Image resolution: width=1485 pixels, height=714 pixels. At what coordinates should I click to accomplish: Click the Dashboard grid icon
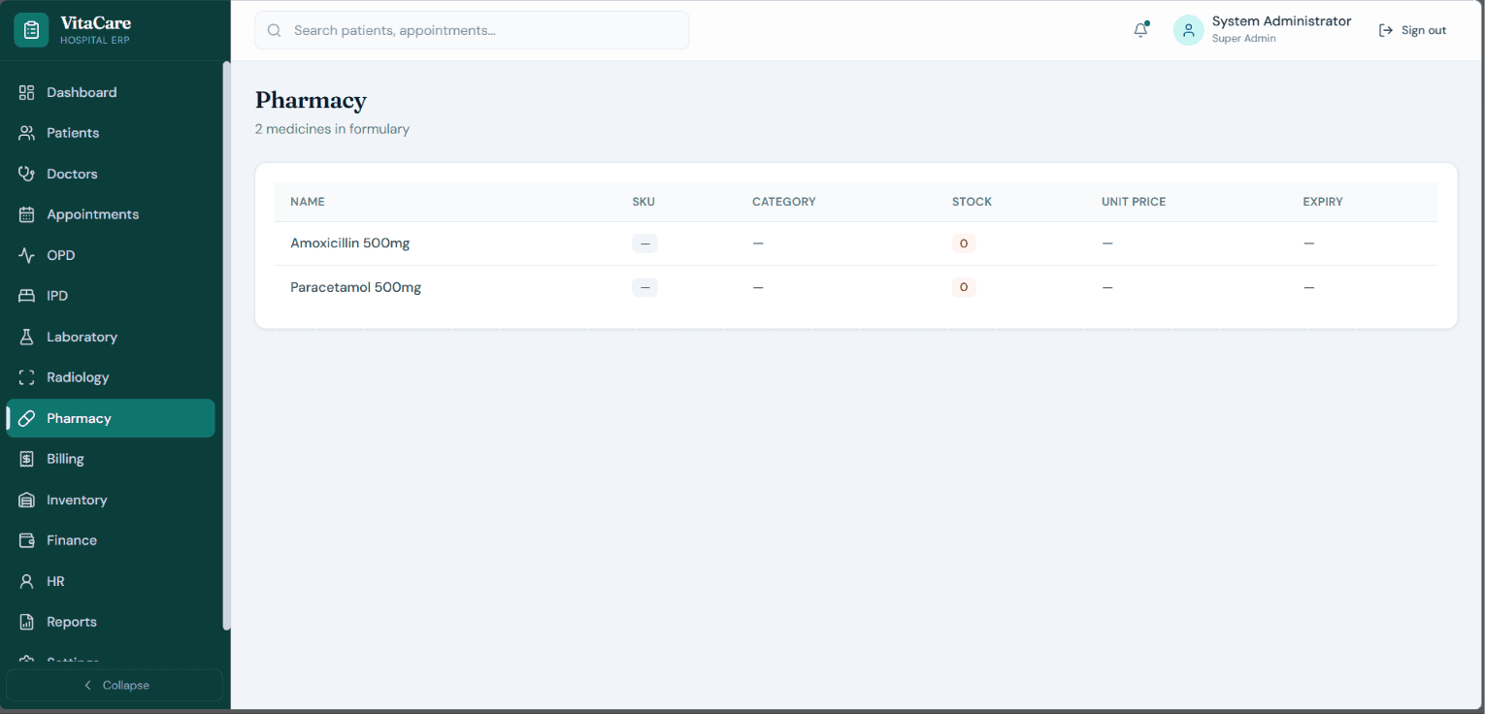click(27, 92)
